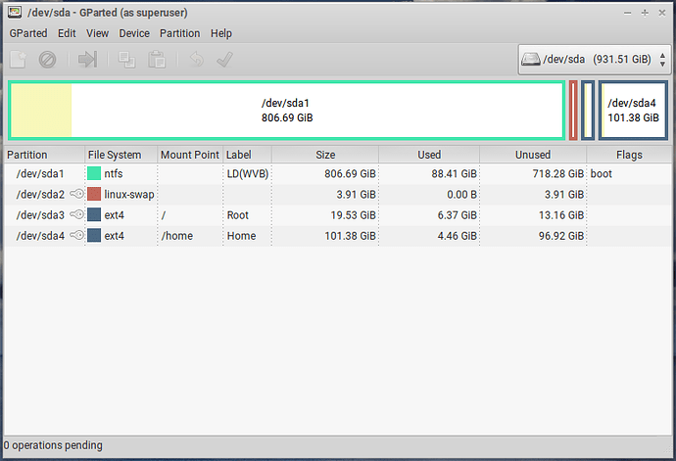The height and width of the screenshot is (461, 676).
Task: Click the mounted key icon for /dev/sda2
Action: 77,195
